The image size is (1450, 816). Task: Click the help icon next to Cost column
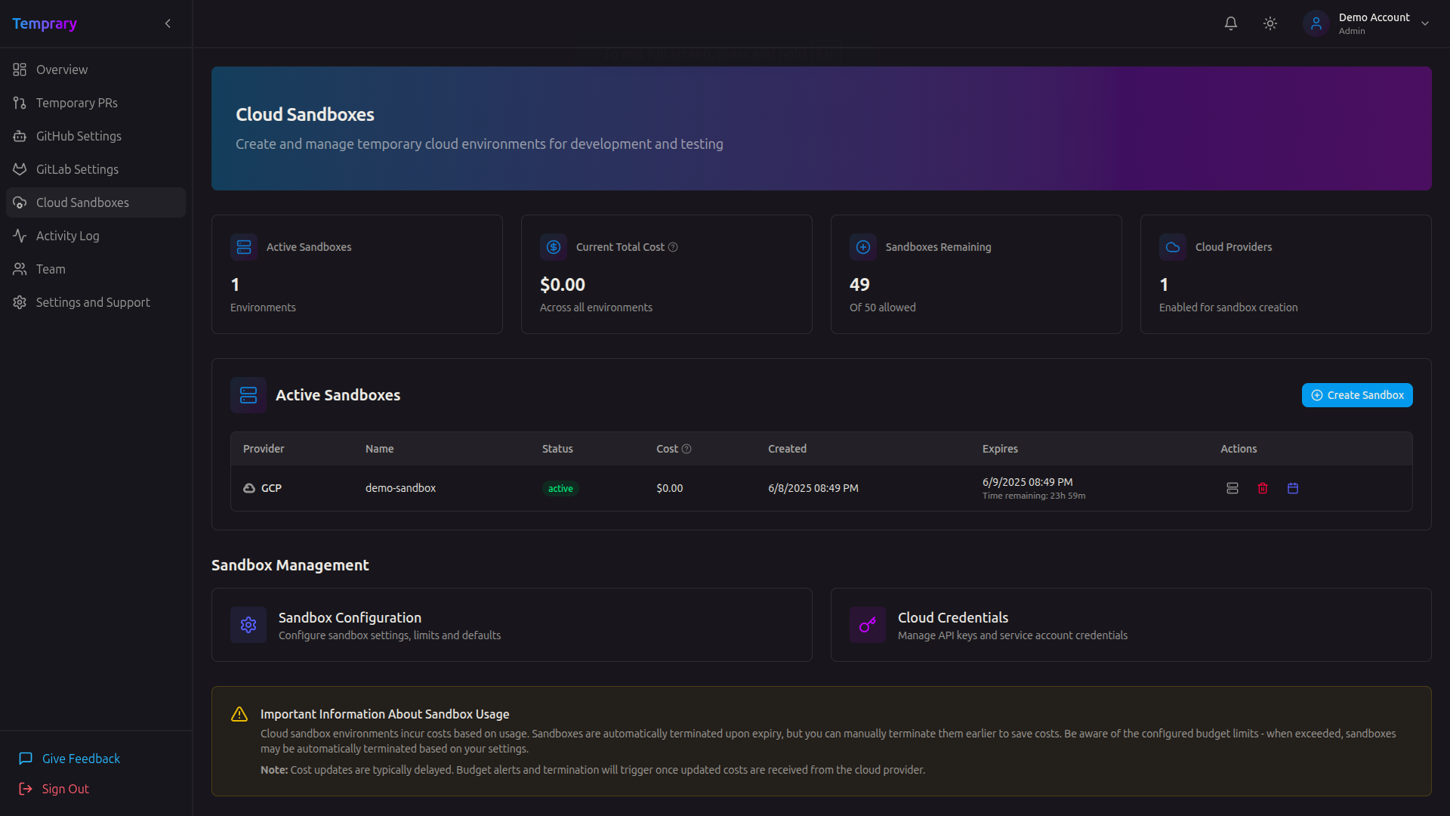pos(686,449)
